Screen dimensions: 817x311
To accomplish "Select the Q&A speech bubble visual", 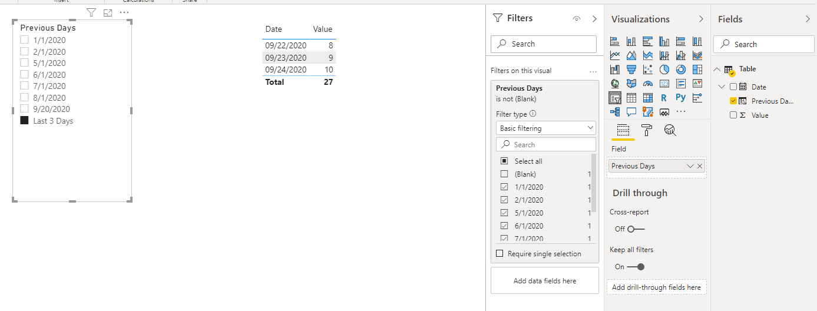I will tap(631, 111).
